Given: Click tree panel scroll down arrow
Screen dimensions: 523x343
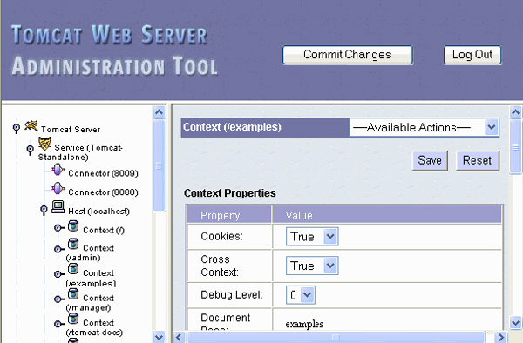Looking at the screenshot, I should [x=160, y=337].
